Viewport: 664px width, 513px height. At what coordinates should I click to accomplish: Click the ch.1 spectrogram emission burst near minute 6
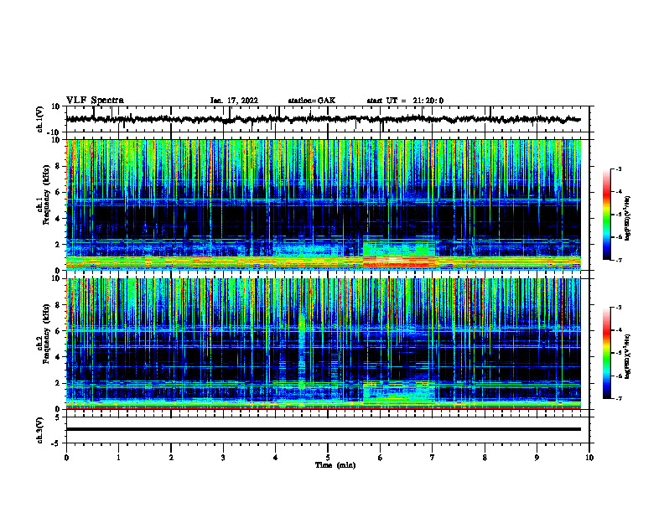coord(399,252)
